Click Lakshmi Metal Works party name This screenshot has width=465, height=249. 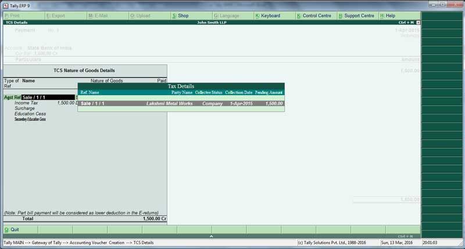169,103
